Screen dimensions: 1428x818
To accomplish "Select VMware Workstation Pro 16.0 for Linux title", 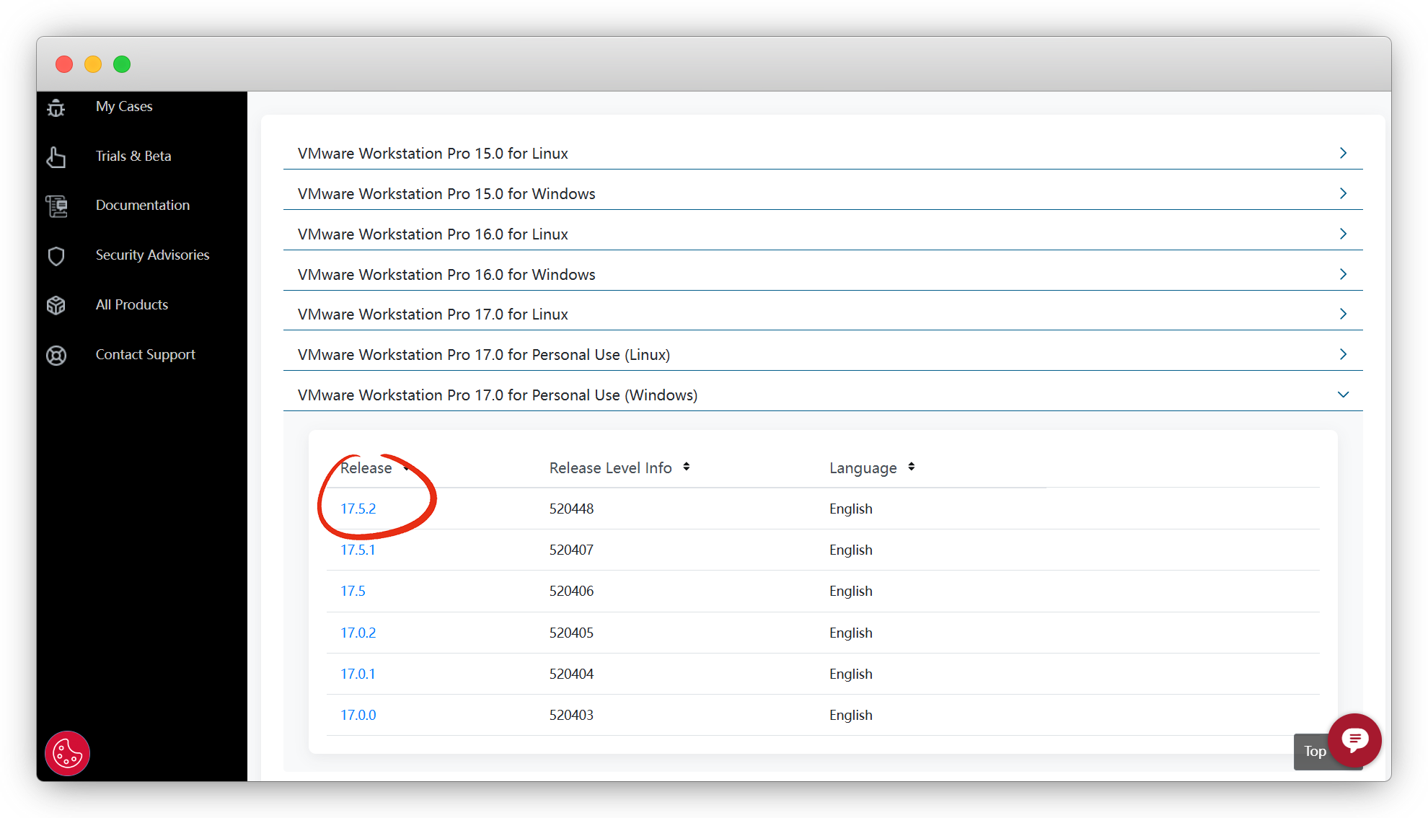I will (x=433, y=234).
